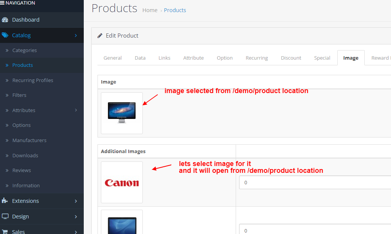Click the main monitor product image
Screen dimensions: 391x234
tap(121, 113)
